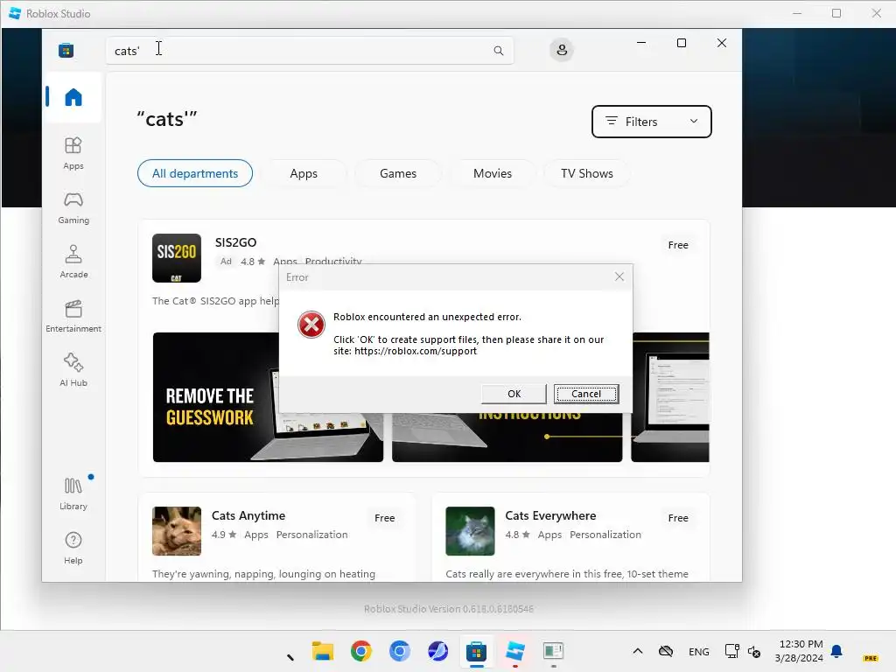Open the user account profile icon
The width and height of the screenshot is (896, 672).
click(x=562, y=50)
